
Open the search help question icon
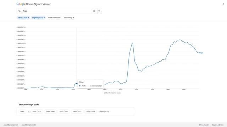click(x=99, y=11)
